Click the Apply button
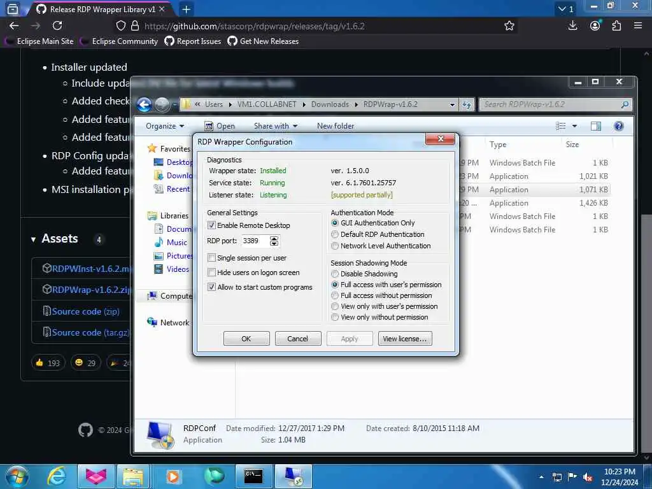The width and height of the screenshot is (652, 489). tap(350, 339)
